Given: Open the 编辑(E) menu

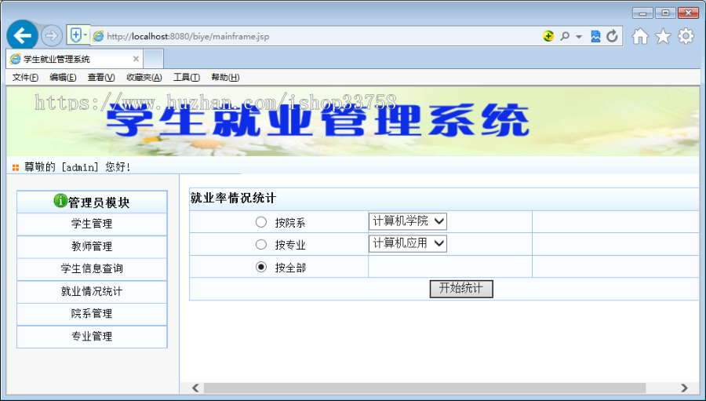Looking at the screenshot, I should (x=63, y=78).
